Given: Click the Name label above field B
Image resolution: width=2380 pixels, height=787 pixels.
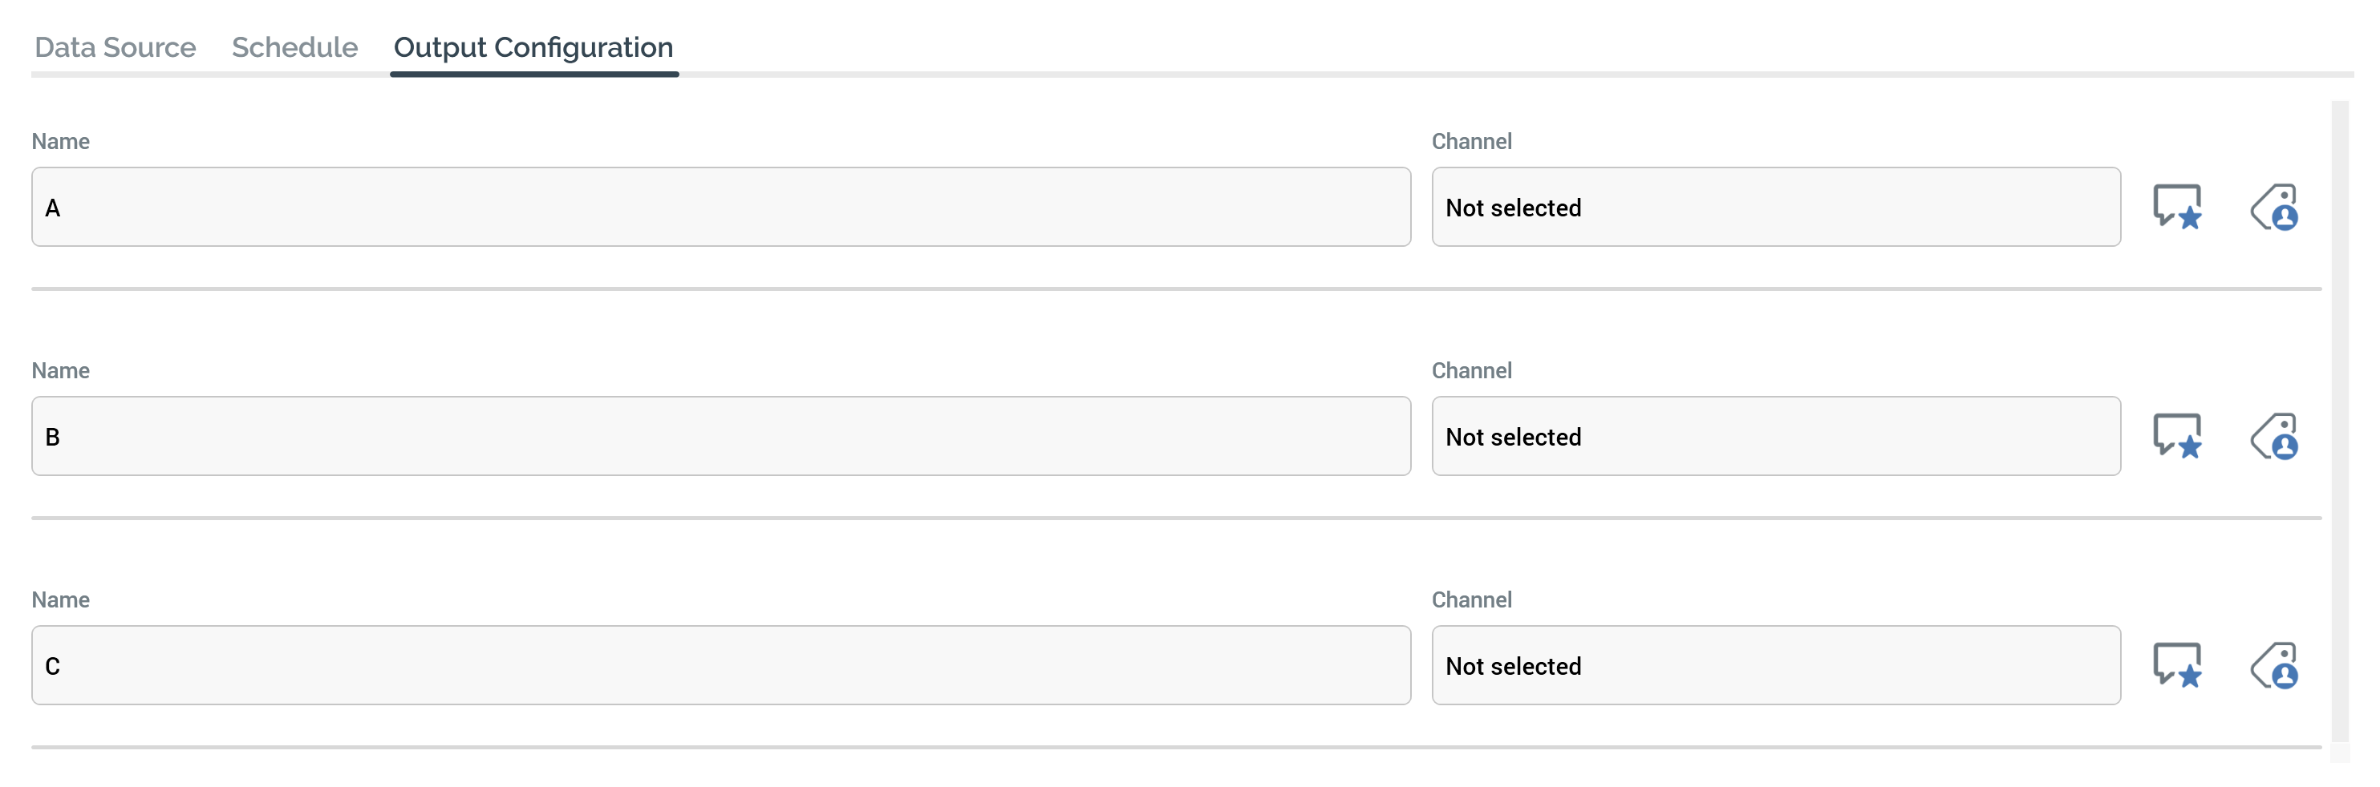Looking at the screenshot, I should (x=61, y=371).
